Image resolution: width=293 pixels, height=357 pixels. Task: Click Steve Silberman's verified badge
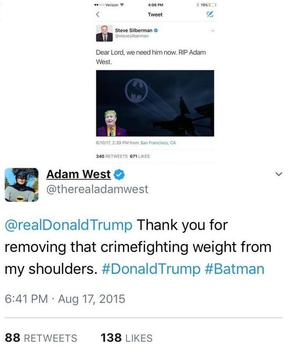pos(156,30)
